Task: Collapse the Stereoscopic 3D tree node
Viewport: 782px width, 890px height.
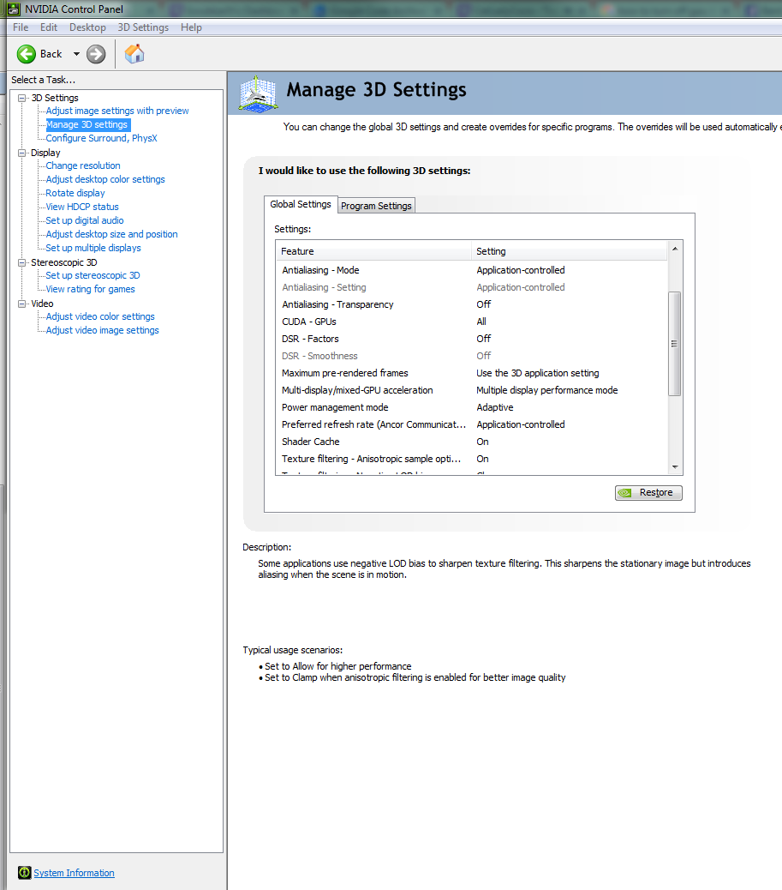Action: [22, 263]
